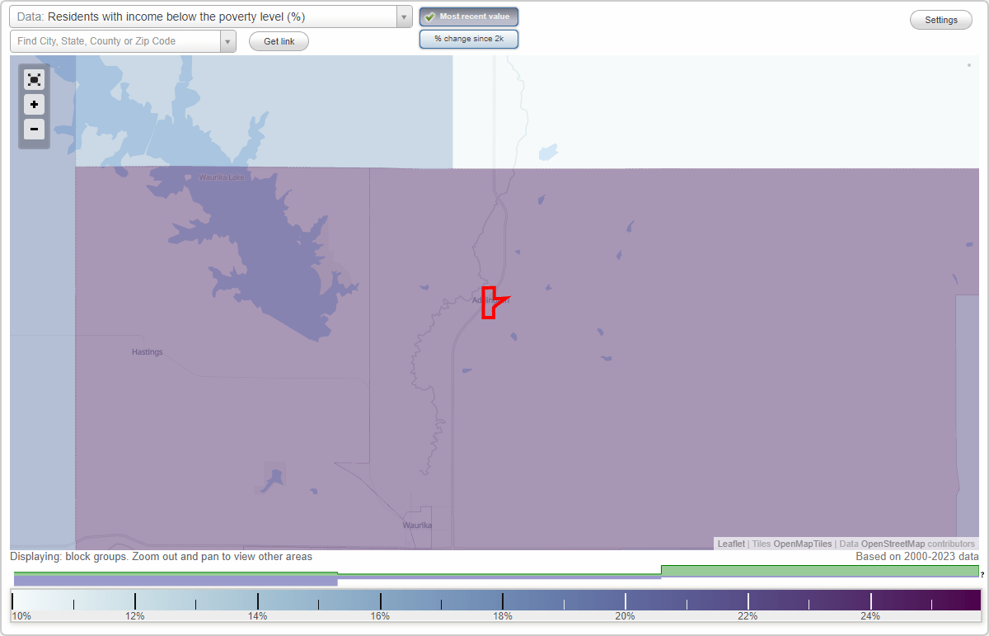
Task: Toggle the 'Most recent value' display mode
Action: point(469,16)
